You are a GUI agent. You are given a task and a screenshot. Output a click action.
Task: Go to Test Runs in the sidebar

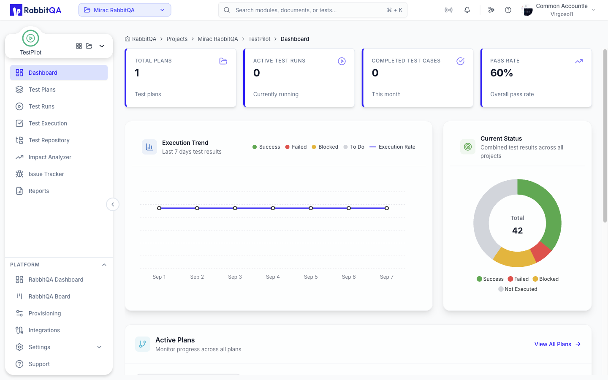(59, 106)
